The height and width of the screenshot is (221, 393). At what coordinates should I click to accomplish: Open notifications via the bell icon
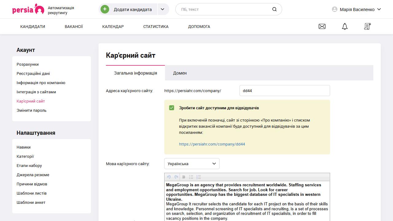click(x=344, y=26)
